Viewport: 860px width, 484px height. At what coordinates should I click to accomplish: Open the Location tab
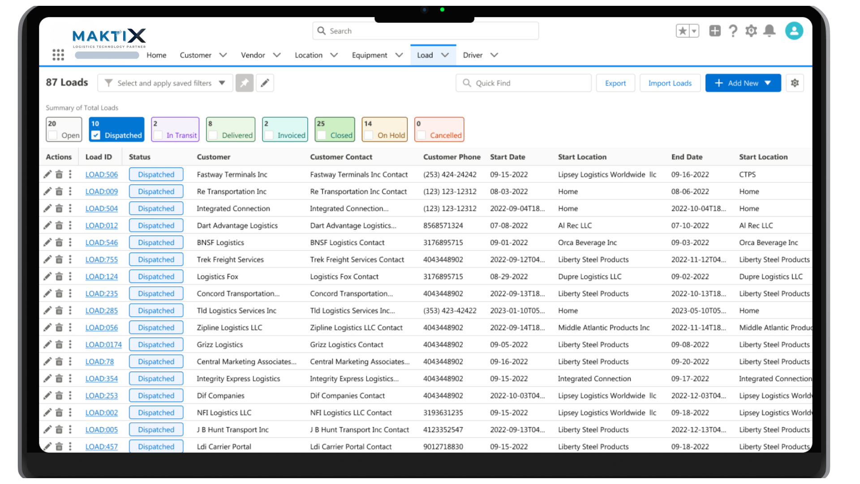pyautogui.click(x=309, y=55)
